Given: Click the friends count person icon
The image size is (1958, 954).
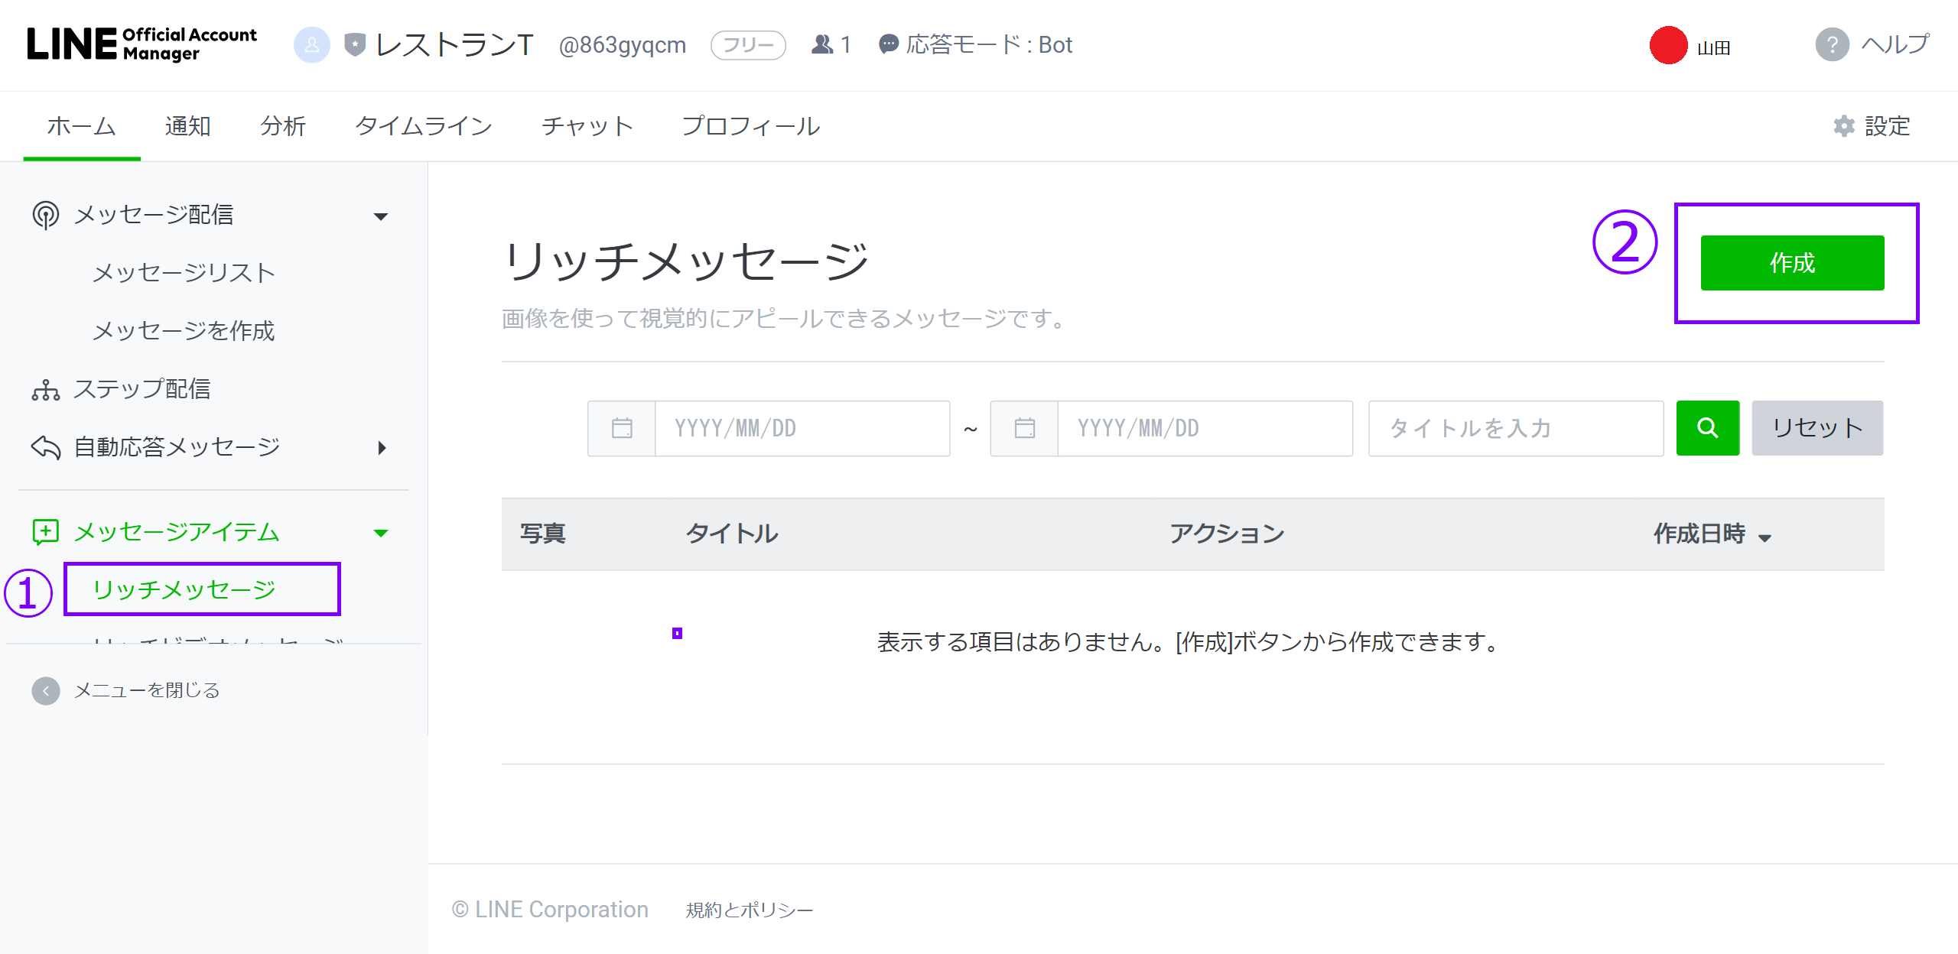Looking at the screenshot, I should click(822, 45).
